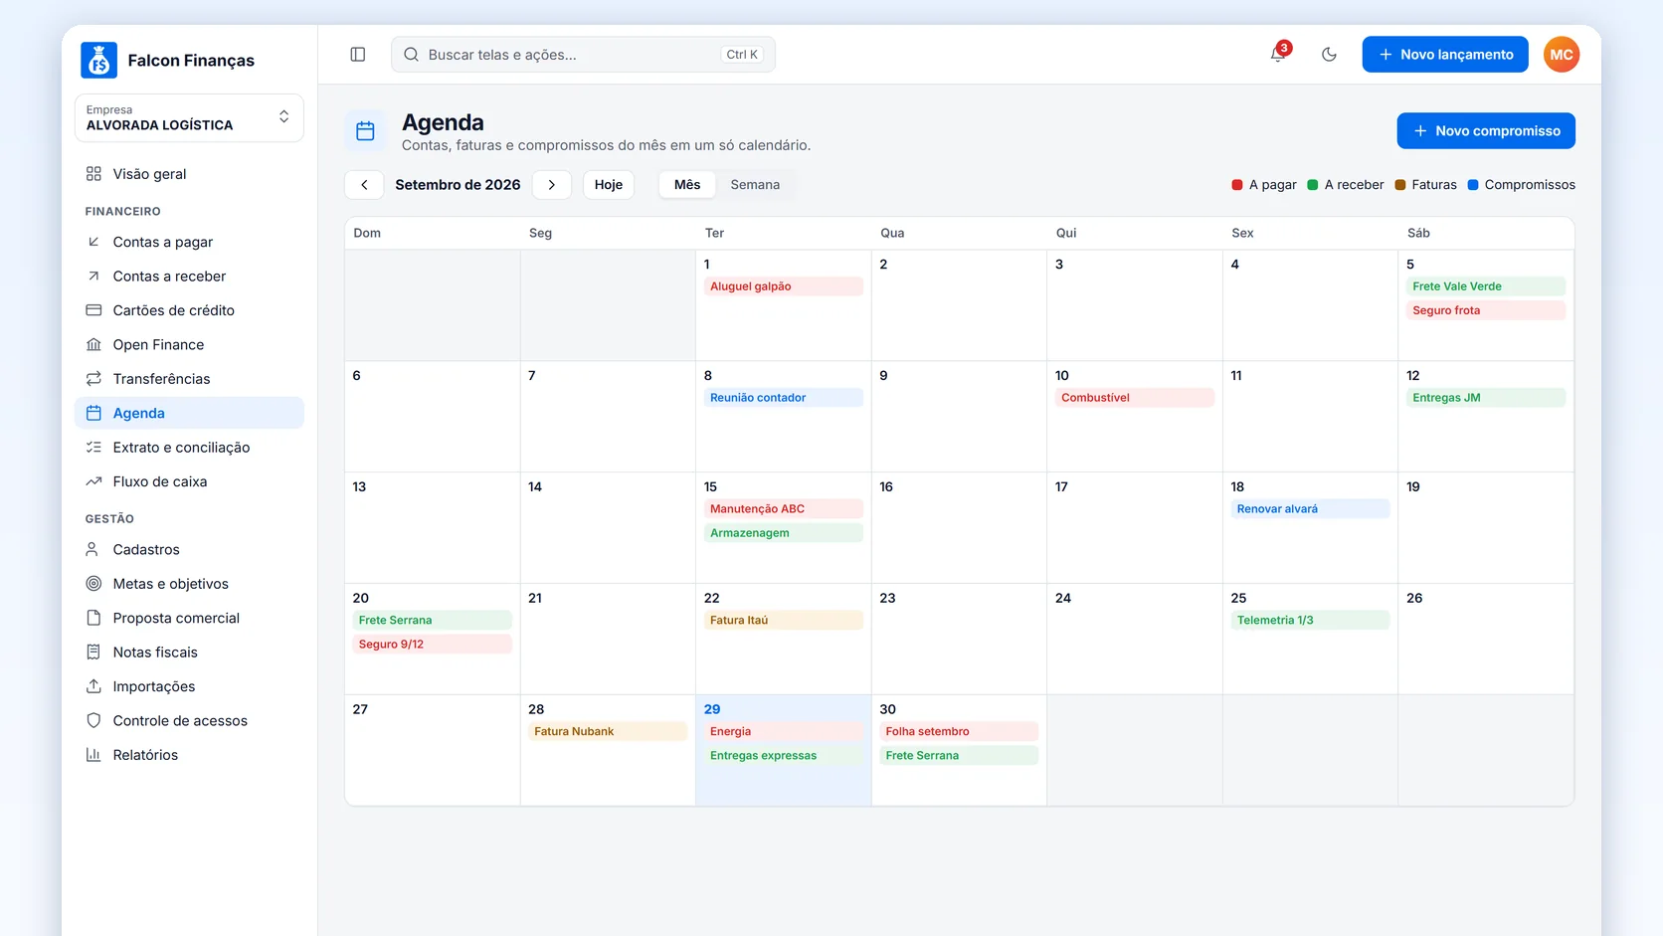Screen dimensions: 1663x936
Task: Open Fatura Itaú event
Action: pyautogui.click(x=783, y=621)
